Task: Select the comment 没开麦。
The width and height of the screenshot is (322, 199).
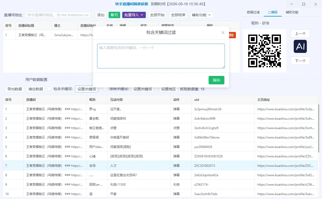Action: coord(139,109)
